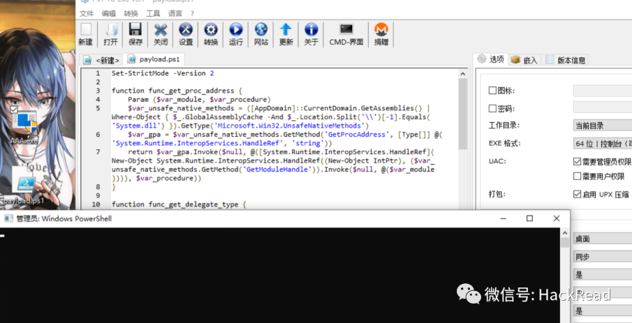Click the PowerShell window title bar icon
The height and width of the screenshot is (323, 632).
[x=8, y=218]
